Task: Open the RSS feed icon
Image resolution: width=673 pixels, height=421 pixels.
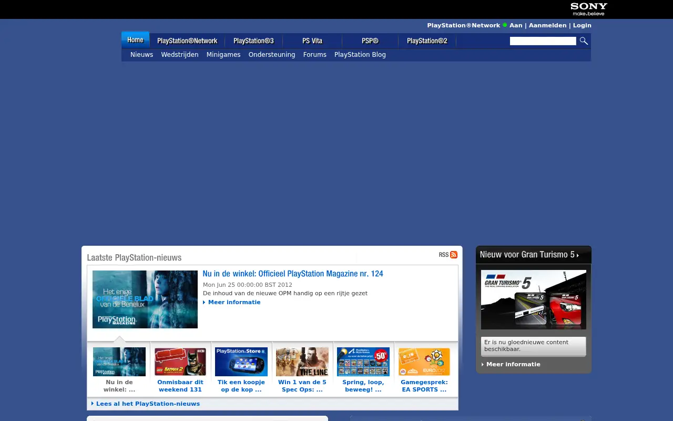Action: coord(454,255)
